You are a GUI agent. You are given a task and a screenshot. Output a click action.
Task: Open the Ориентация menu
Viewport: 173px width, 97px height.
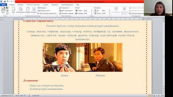pos(21,10)
